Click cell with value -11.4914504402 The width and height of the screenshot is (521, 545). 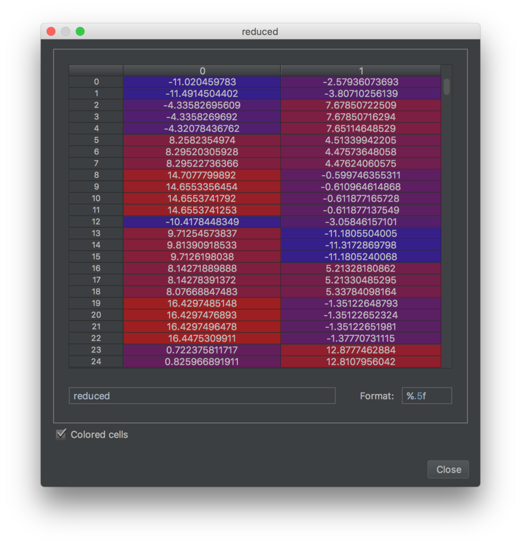point(202,94)
